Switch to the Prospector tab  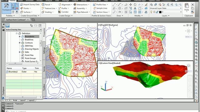coord(44,32)
